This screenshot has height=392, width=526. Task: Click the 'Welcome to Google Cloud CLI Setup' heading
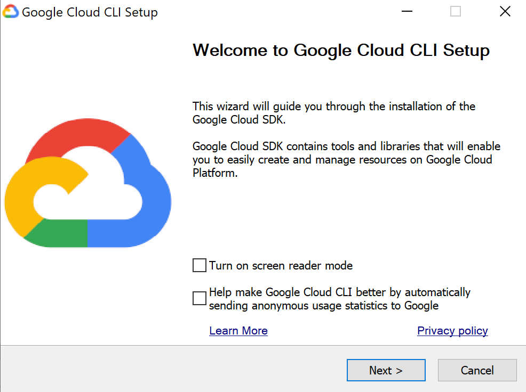point(341,51)
